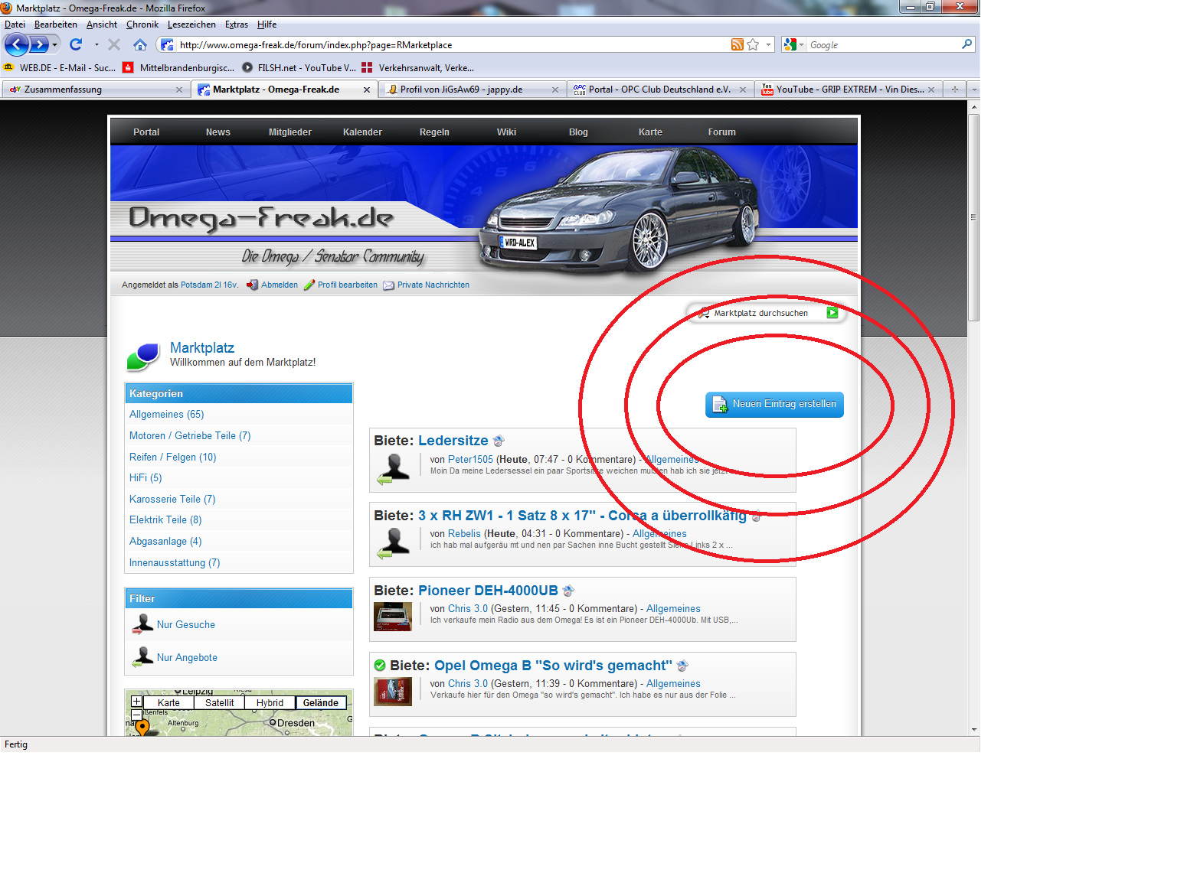This screenshot has width=1184, height=889.
Task: Click the Nur Gesuche person icon
Action: click(142, 624)
